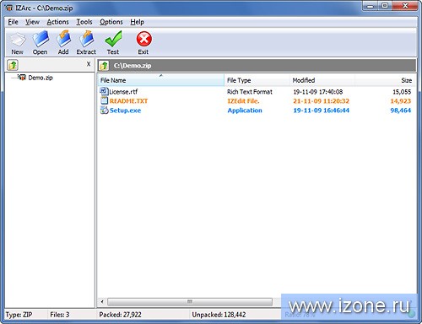The image size is (422, 324).
Task: Open the Help menu
Action: (x=137, y=22)
